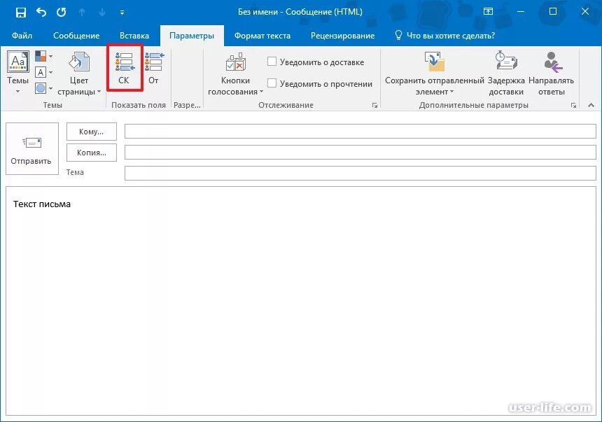This screenshot has height=422, width=602.
Task: Go to the next item with the down arrow
Action: 102,13
